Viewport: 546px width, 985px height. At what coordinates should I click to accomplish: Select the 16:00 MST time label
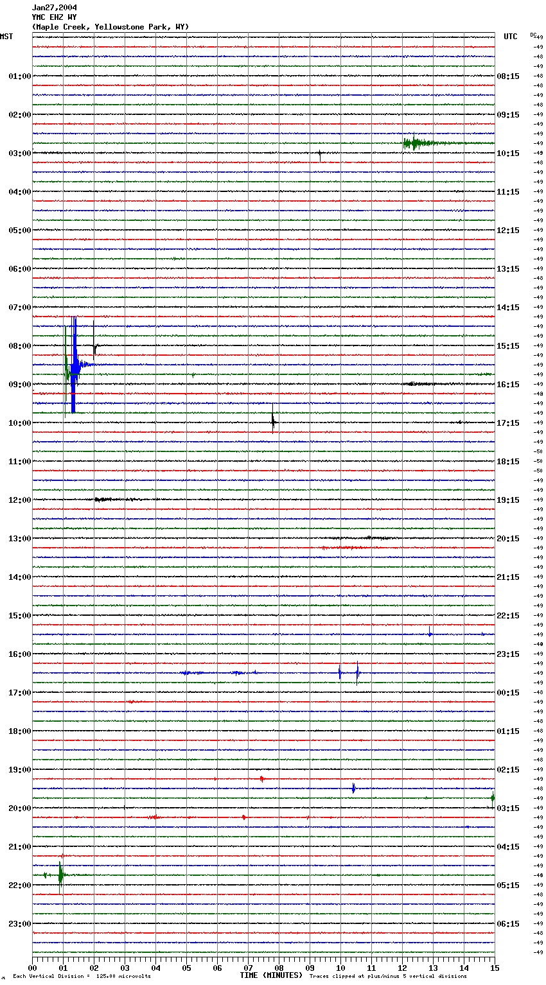click(20, 654)
